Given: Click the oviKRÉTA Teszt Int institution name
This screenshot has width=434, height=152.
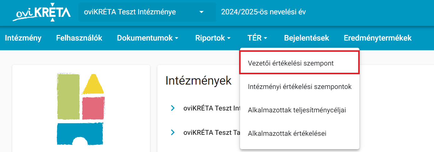Looking at the screenshot, I should click(212, 108).
